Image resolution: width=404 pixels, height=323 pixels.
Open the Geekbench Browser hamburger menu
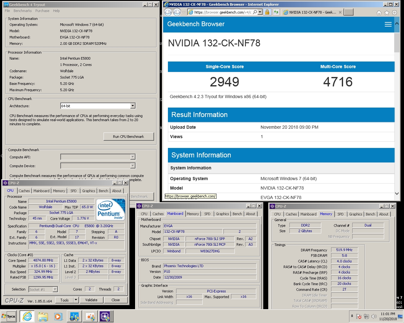(388, 24)
